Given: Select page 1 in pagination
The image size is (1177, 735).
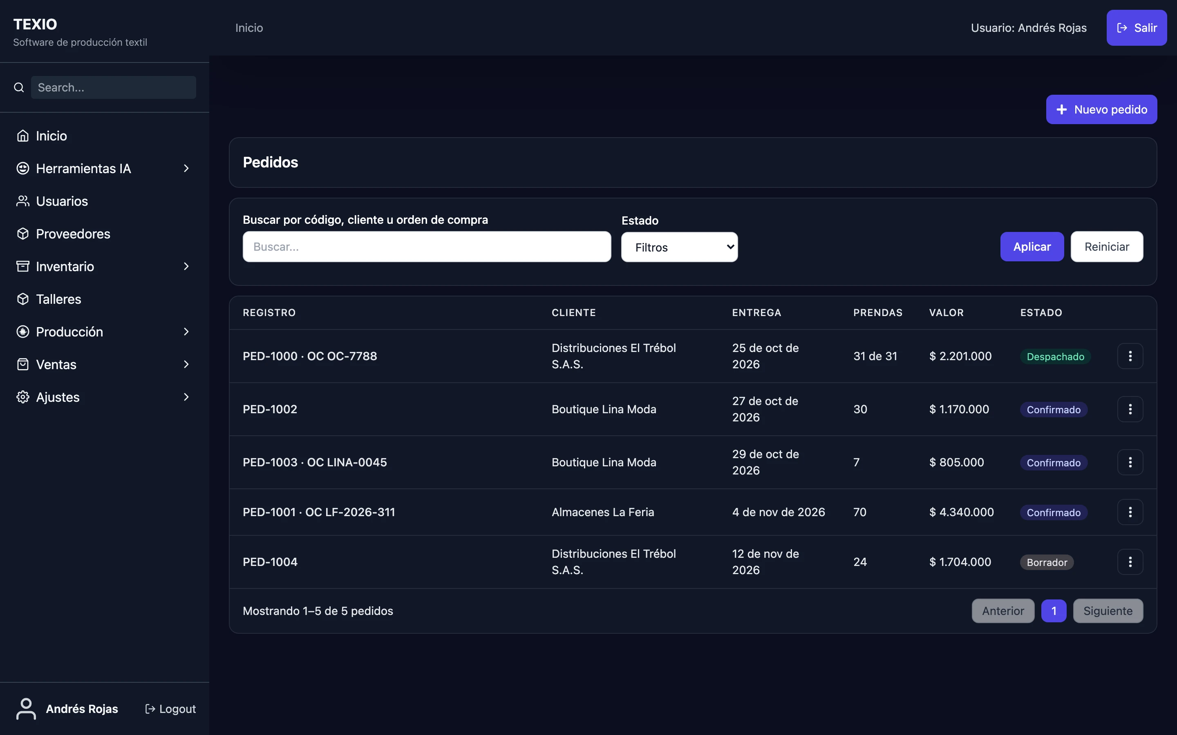Looking at the screenshot, I should 1054,610.
